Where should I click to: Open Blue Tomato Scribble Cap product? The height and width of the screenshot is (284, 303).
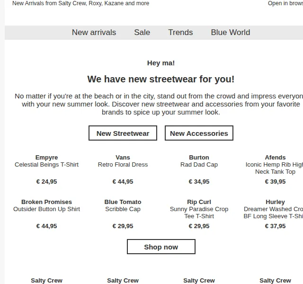pos(123,209)
